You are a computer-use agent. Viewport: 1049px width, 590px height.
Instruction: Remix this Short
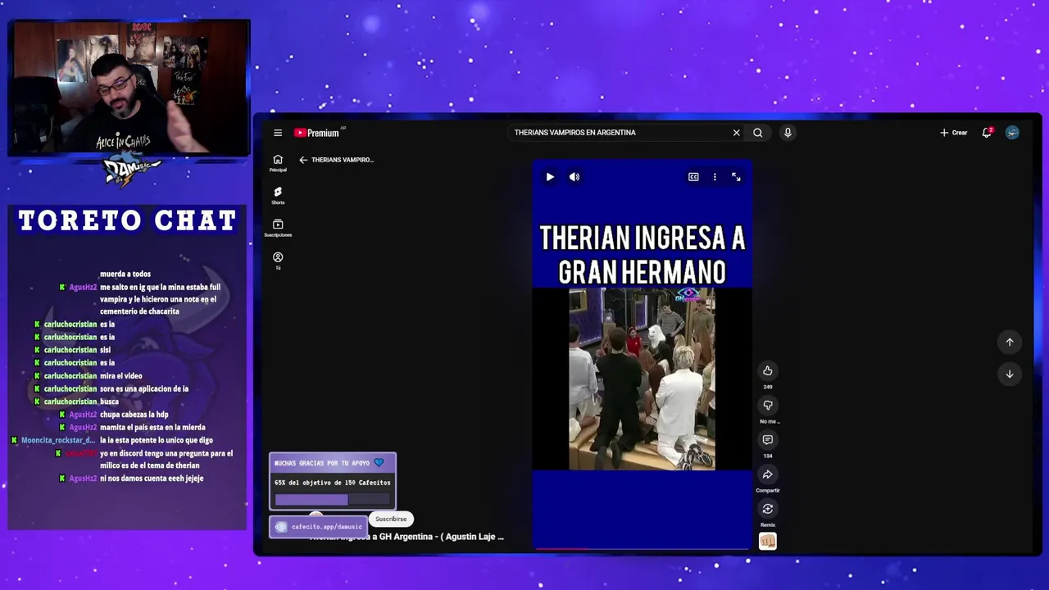(768, 509)
